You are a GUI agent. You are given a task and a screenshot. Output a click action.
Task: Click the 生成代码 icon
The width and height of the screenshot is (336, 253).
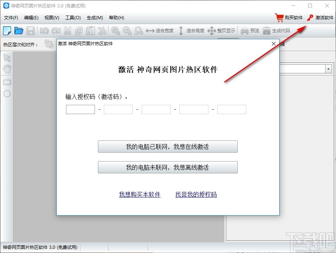coord(275,30)
